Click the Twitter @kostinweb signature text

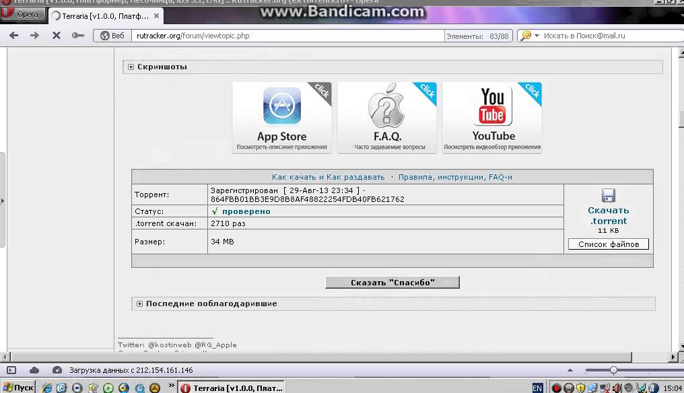[x=177, y=345]
